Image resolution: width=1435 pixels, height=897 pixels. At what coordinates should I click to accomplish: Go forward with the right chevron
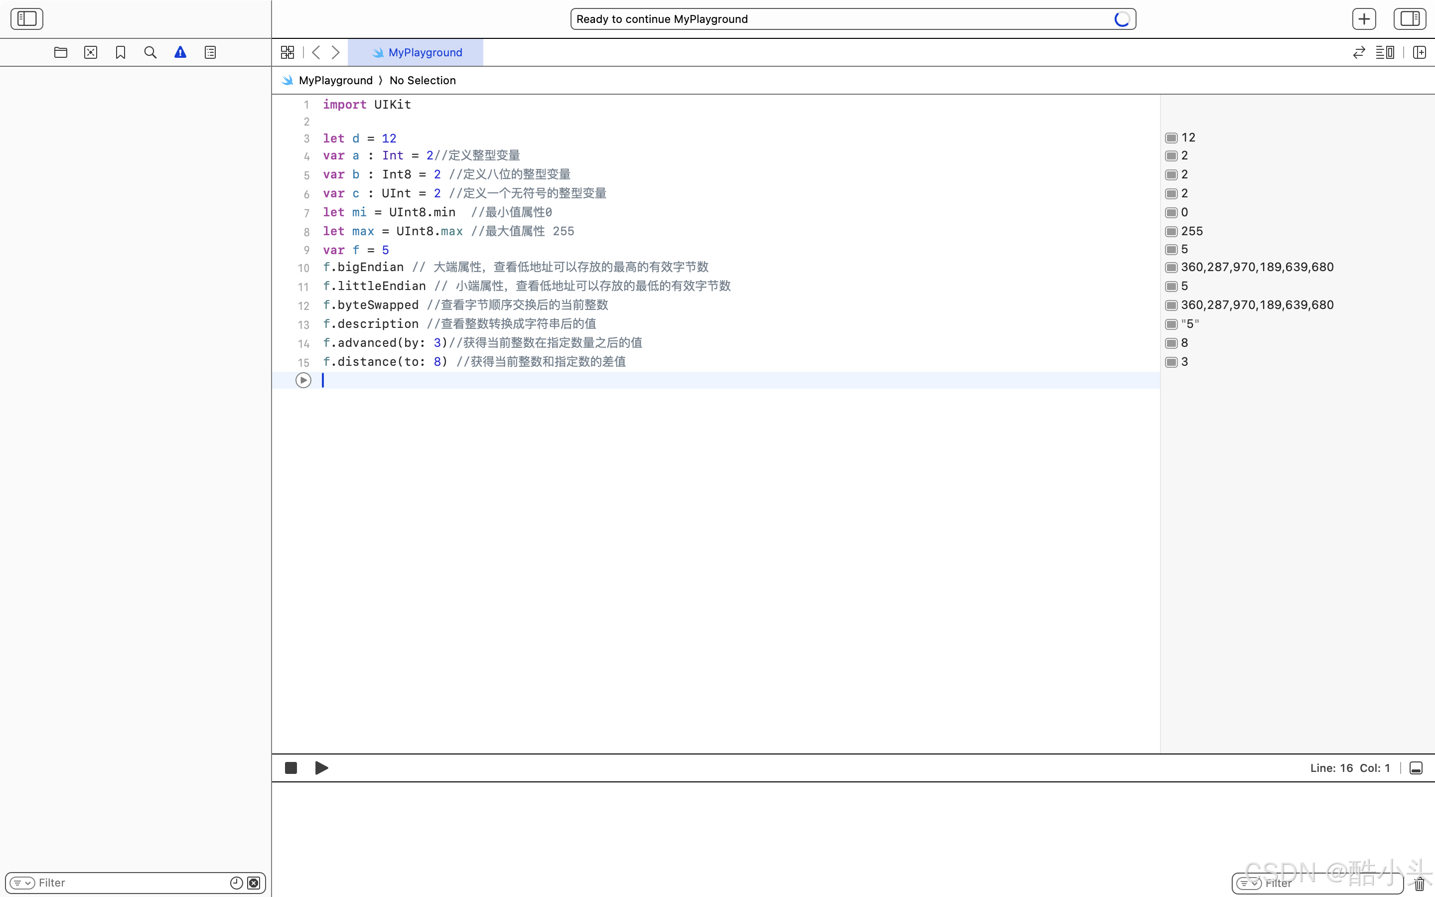336,52
